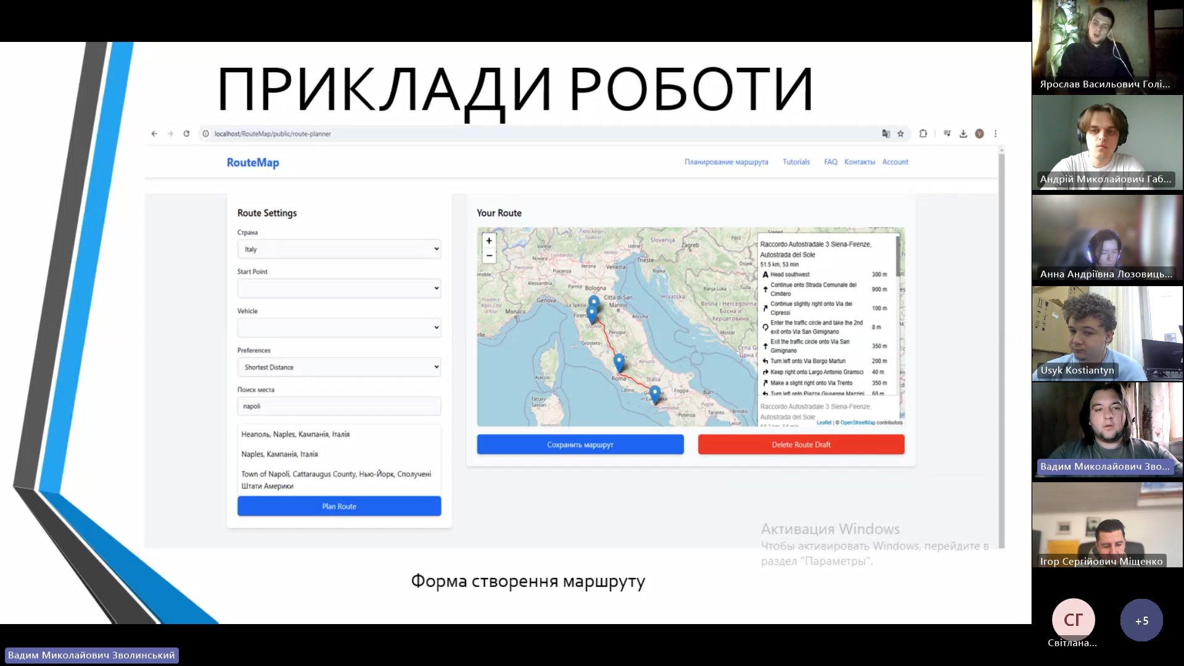Zoom out on the map
The height and width of the screenshot is (666, 1184).
[489, 255]
